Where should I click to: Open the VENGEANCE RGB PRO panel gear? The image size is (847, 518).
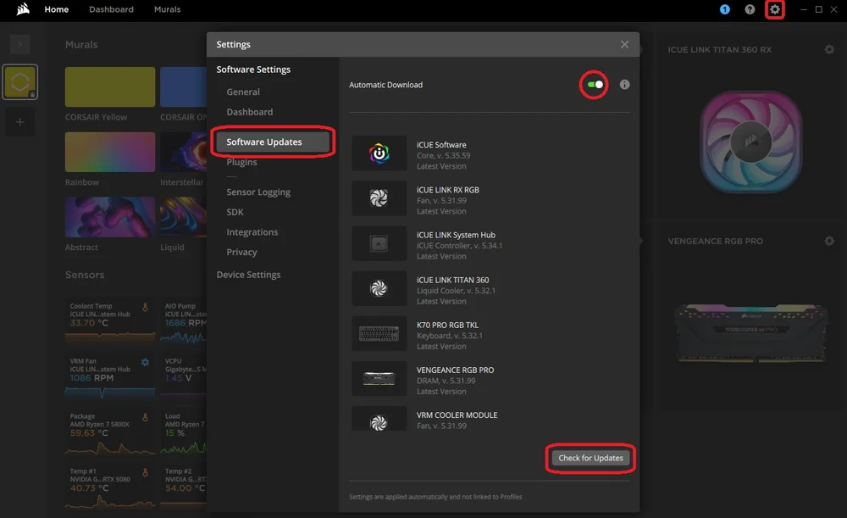coord(828,241)
